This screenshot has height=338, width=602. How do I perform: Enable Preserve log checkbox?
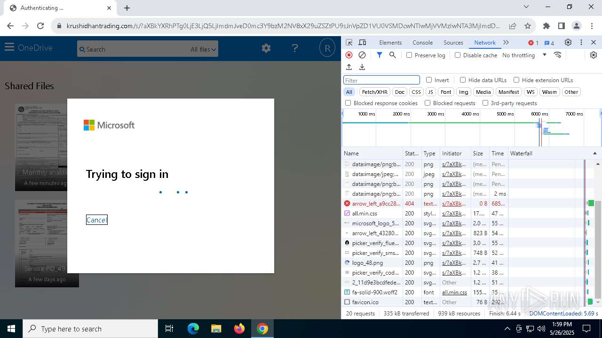pos(409,55)
